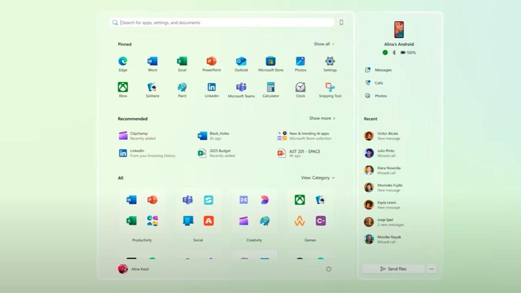Open Paint inside the Creativity category
The height and width of the screenshot is (293, 521).
(265, 221)
